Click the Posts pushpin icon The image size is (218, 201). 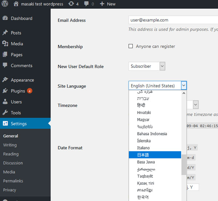(5, 33)
